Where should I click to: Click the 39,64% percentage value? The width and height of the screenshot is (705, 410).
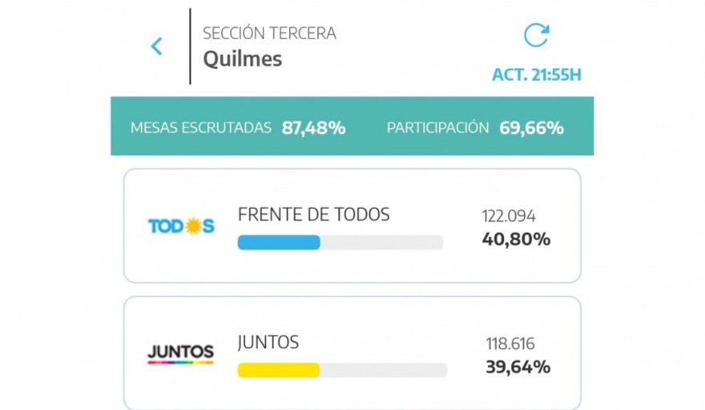pyautogui.click(x=518, y=367)
